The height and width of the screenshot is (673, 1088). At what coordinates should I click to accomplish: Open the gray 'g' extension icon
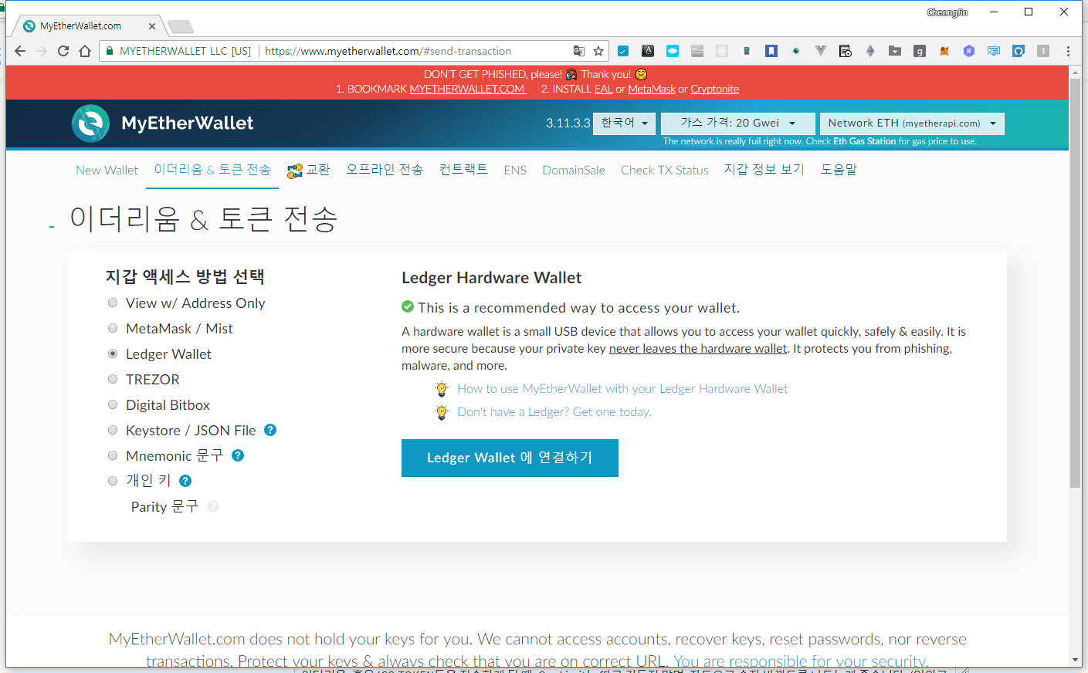tap(920, 51)
